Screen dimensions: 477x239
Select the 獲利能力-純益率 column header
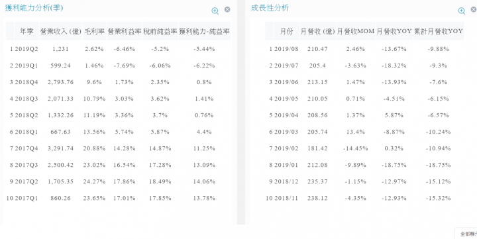point(205,31)
